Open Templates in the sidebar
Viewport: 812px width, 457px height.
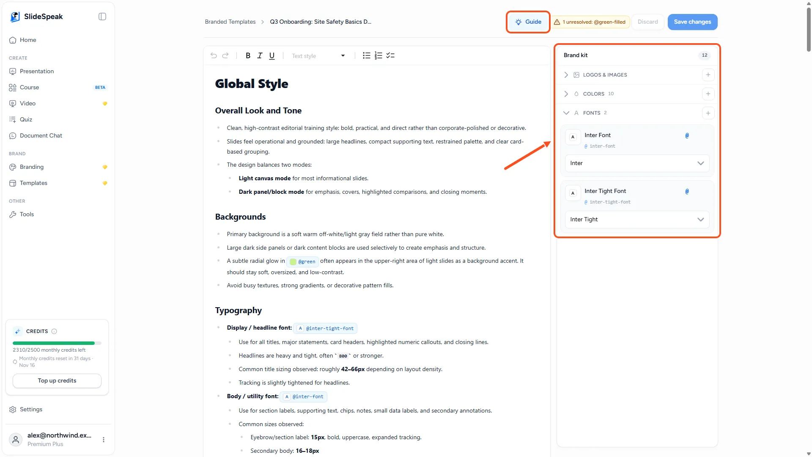58,183
